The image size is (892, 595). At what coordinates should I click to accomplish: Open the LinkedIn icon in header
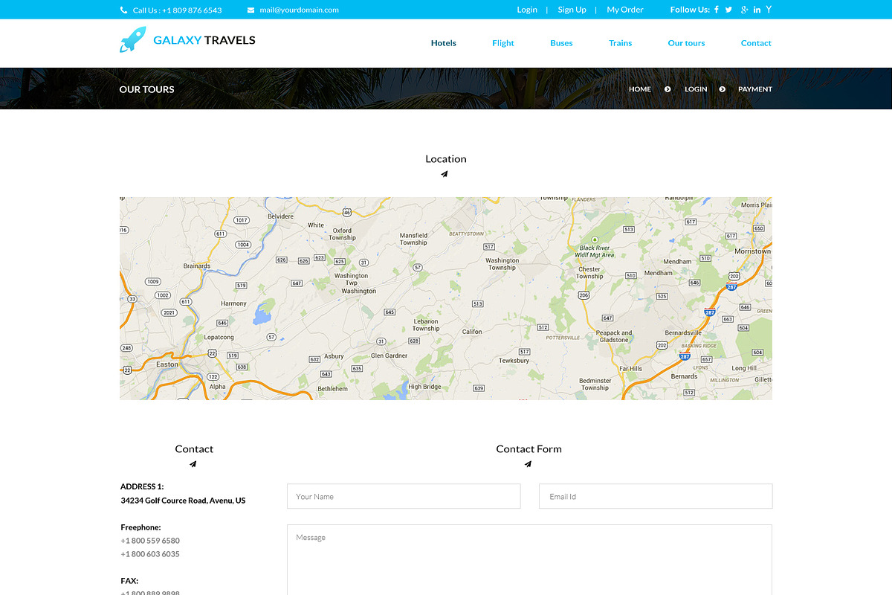pyautogui.click(x=757, y=10)
